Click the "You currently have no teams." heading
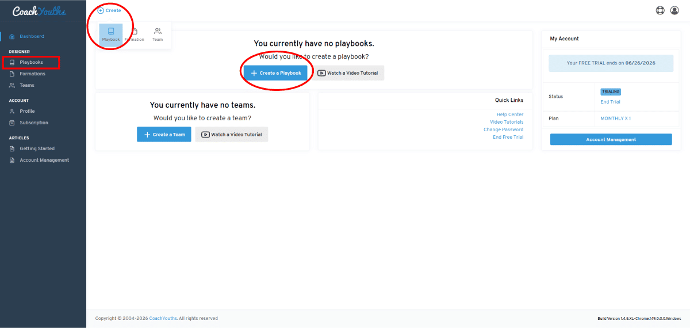This screenshot has width=690, height=328. (202, 105)
